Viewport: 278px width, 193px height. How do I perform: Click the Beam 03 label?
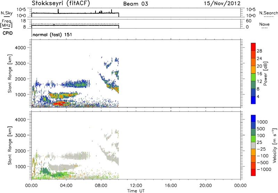pos(136,4)
